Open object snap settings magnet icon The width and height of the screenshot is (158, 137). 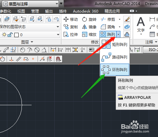coord(58,59)
